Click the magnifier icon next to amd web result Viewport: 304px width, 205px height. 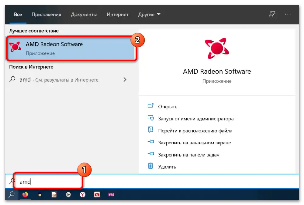coord(12,79)
